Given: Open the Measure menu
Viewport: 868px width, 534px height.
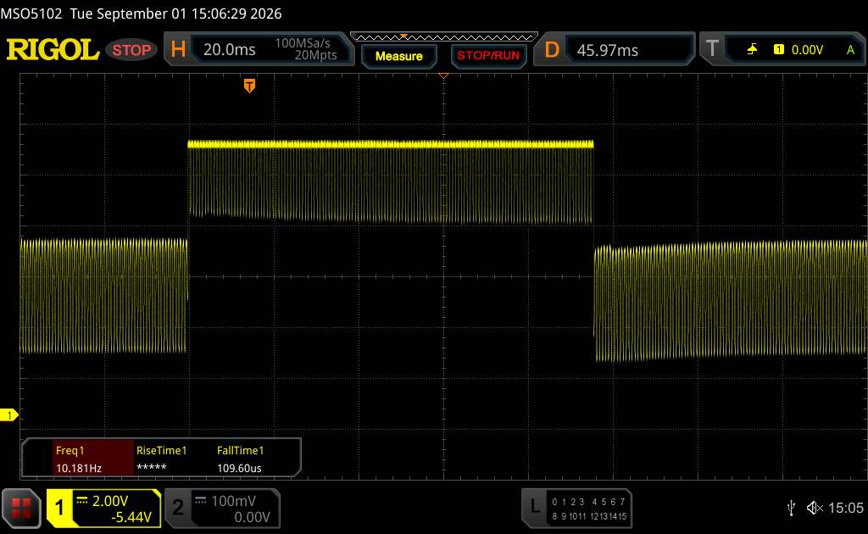Looking at the screenshot, I should (x=398, y=56).
